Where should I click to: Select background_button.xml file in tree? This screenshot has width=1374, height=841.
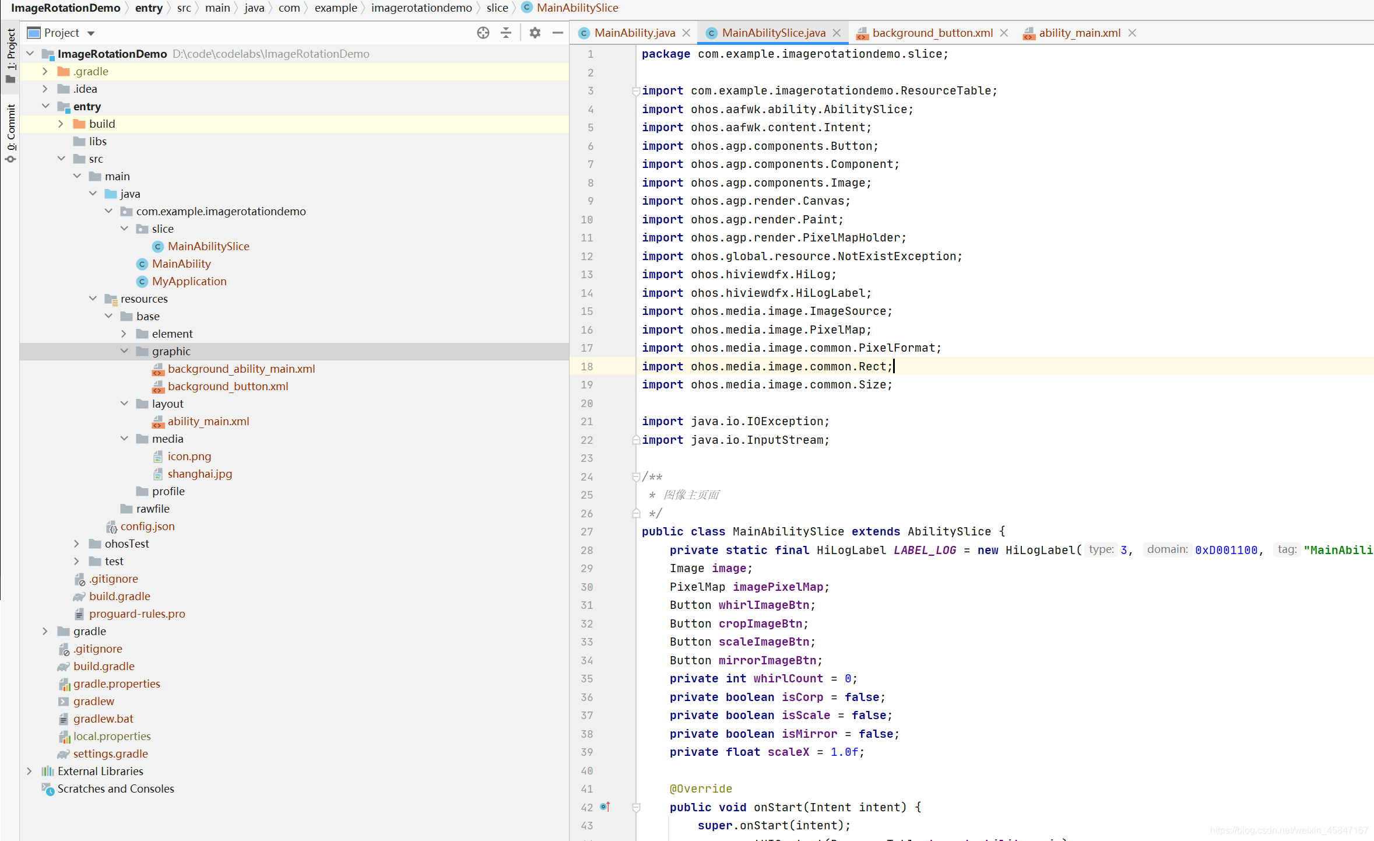click(x=228, y=386)
